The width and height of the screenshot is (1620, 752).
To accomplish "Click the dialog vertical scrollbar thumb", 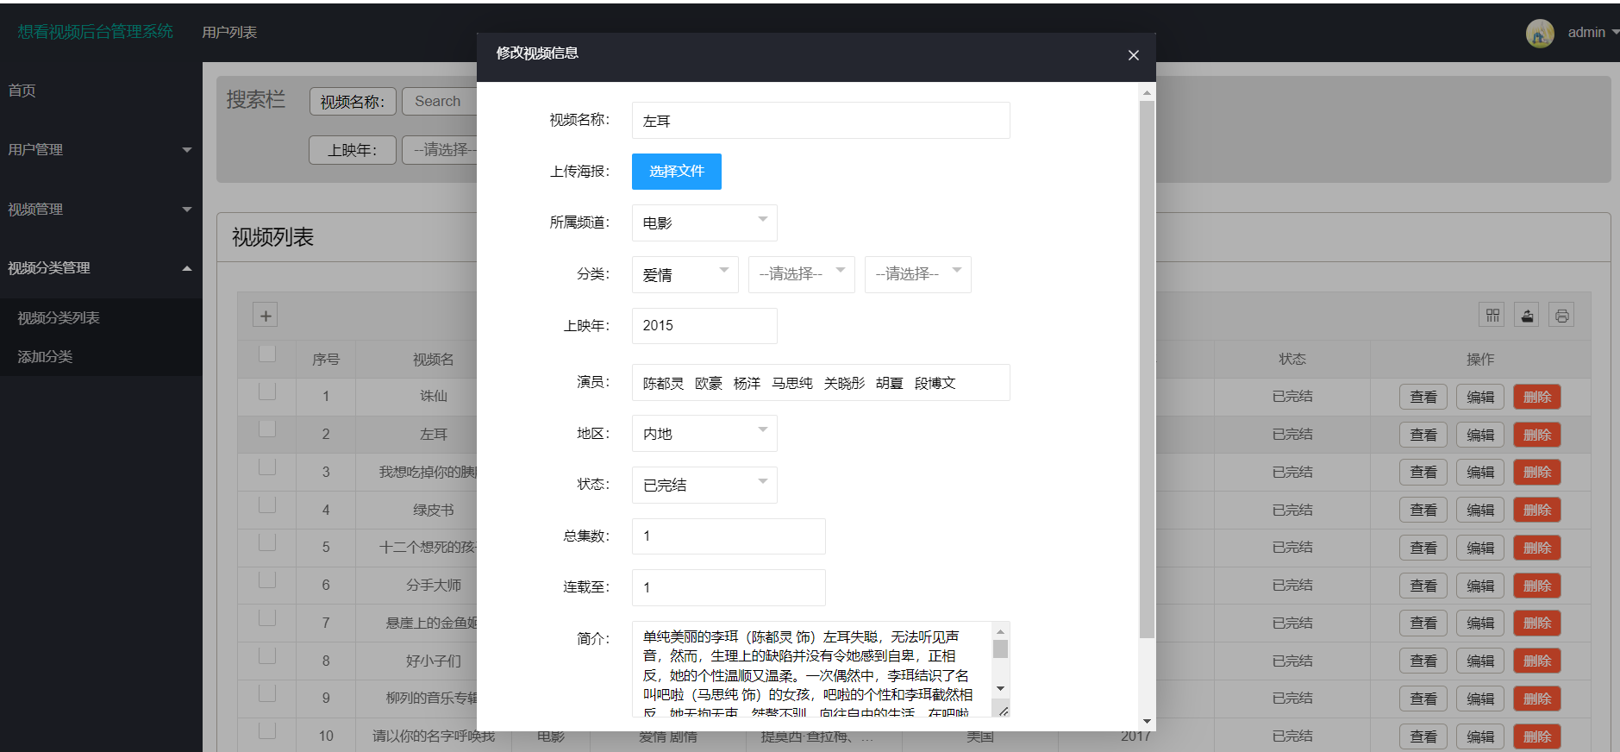I will coord(1147,370).
